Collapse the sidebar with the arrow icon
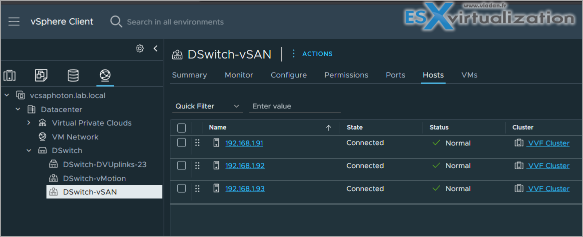This screenshot has height=237, width=583. click(155, 48)
